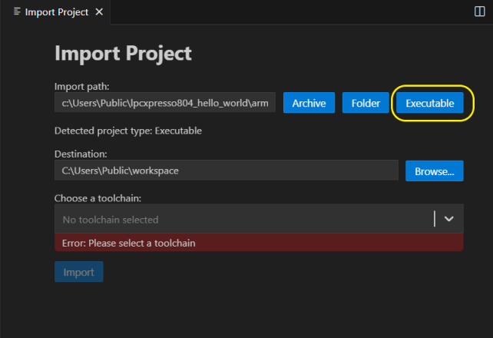Select the Import Project tab

pos(56,12)
